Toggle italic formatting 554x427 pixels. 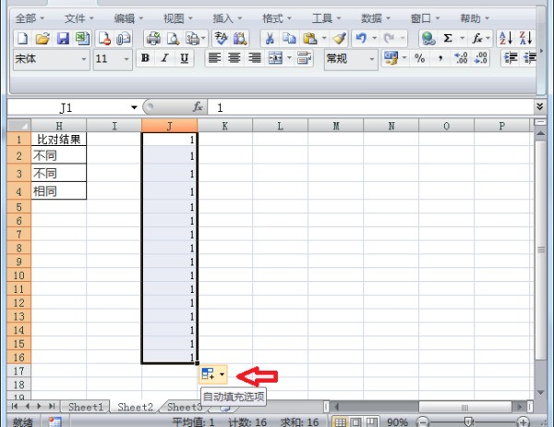(x=165, y=58)
